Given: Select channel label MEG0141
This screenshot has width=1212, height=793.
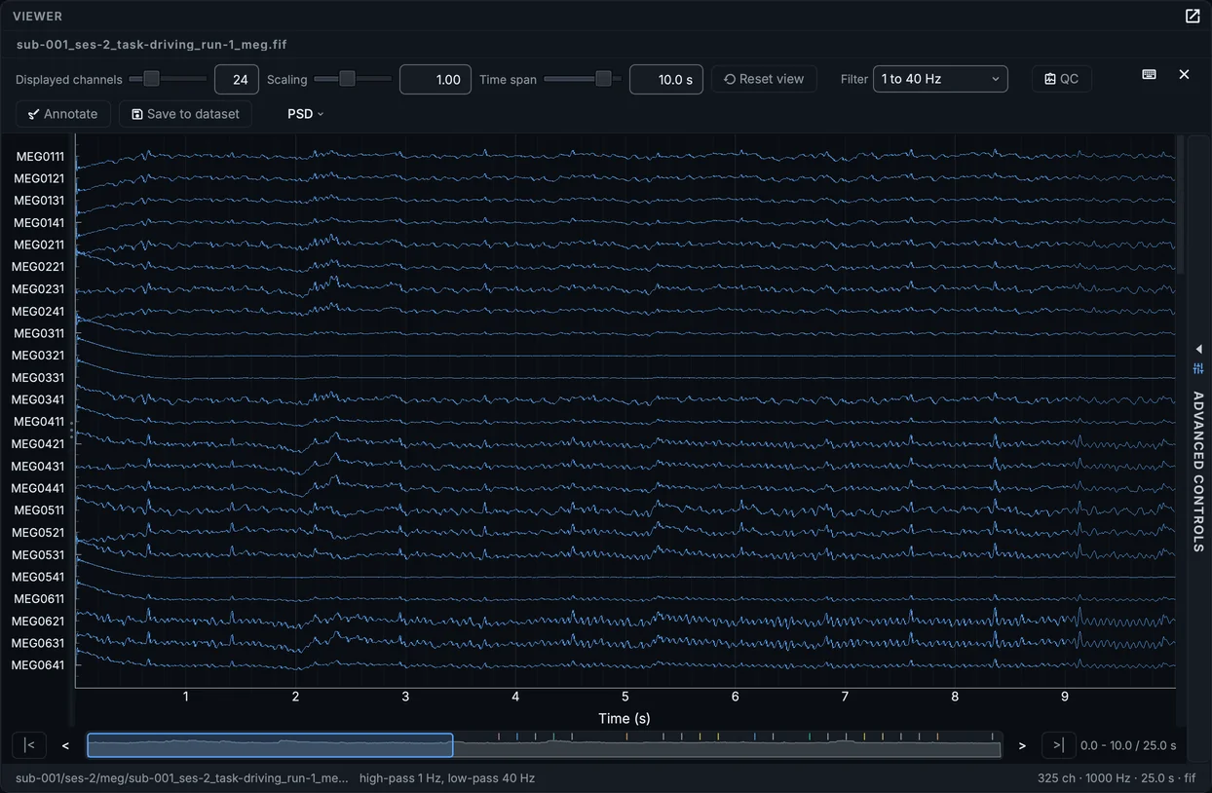Looking at the screenshot, I should pyautogui.click(x=40, y=222).
